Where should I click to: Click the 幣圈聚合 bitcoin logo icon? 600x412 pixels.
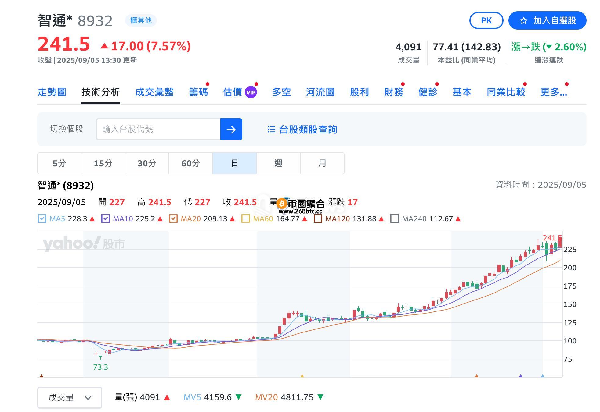click(x=282, y=203)
